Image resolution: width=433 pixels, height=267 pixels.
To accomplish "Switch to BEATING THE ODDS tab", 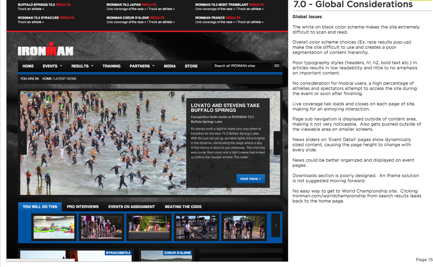I will click(183, 207).
